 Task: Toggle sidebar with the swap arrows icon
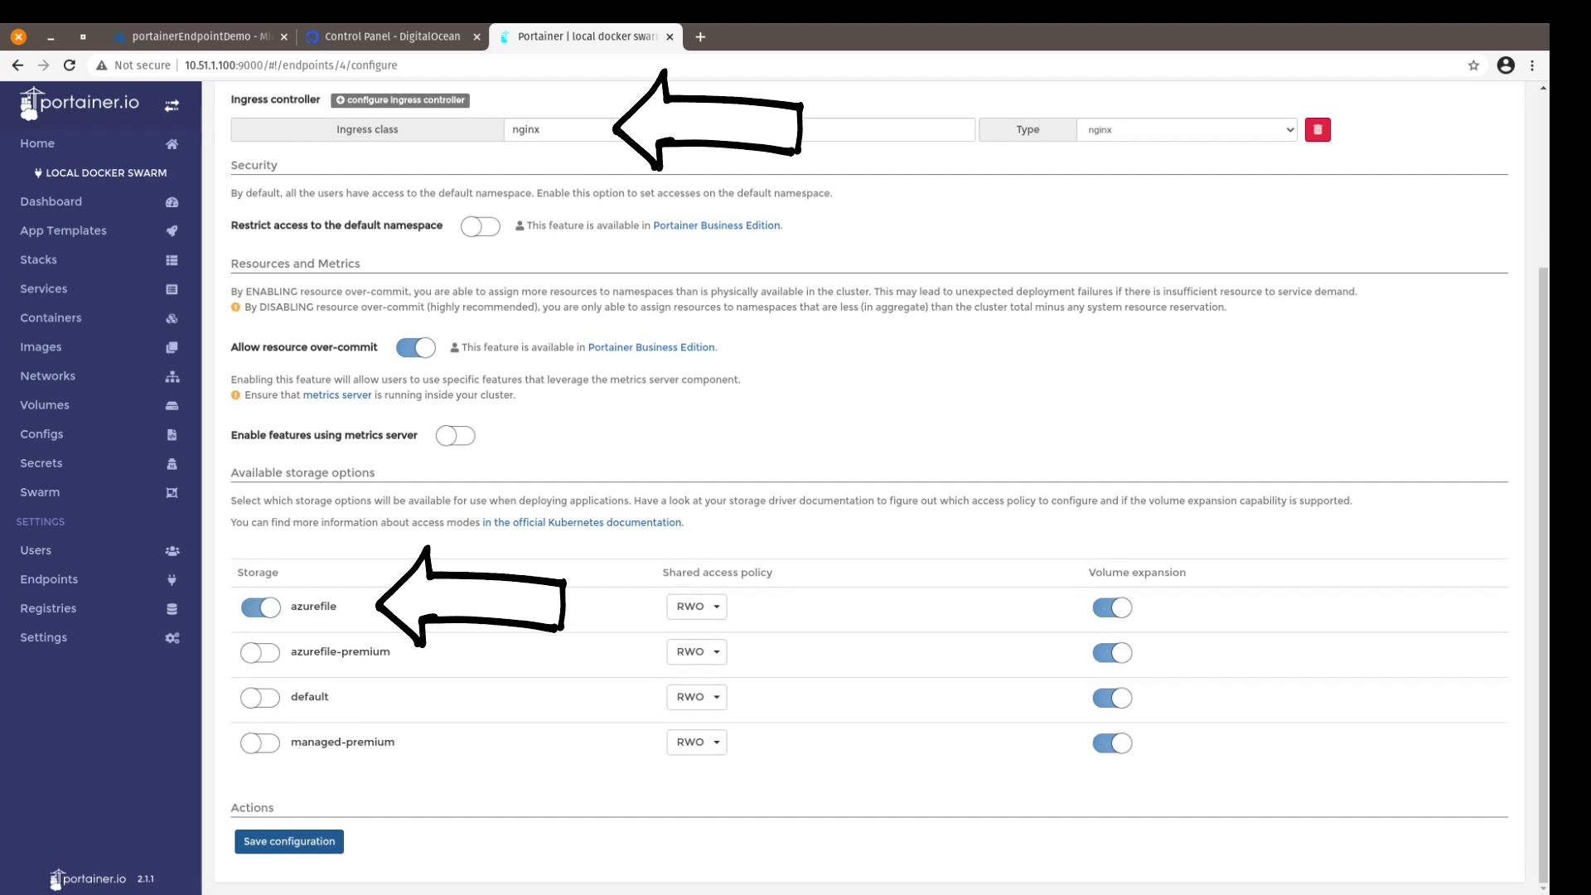172,106
